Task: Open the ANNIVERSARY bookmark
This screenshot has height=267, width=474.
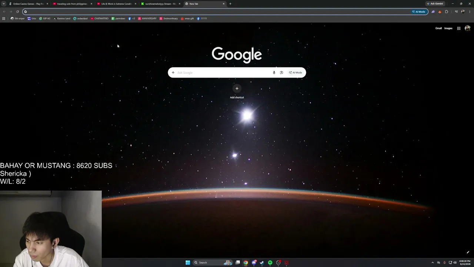Action: 147,19
